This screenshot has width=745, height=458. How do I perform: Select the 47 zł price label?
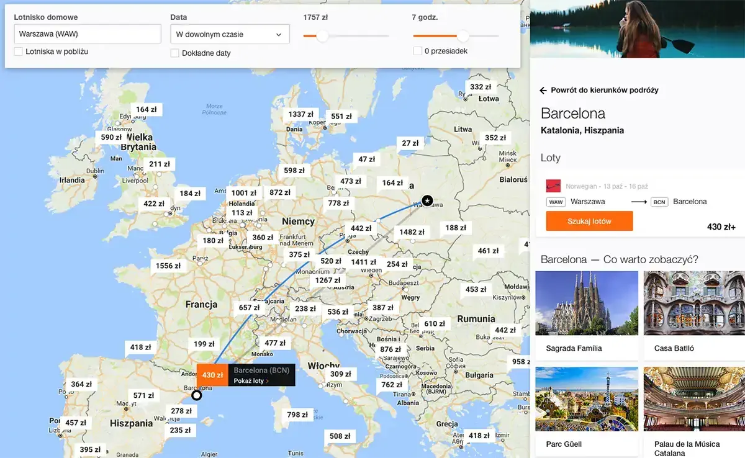(x=367, y=159)
